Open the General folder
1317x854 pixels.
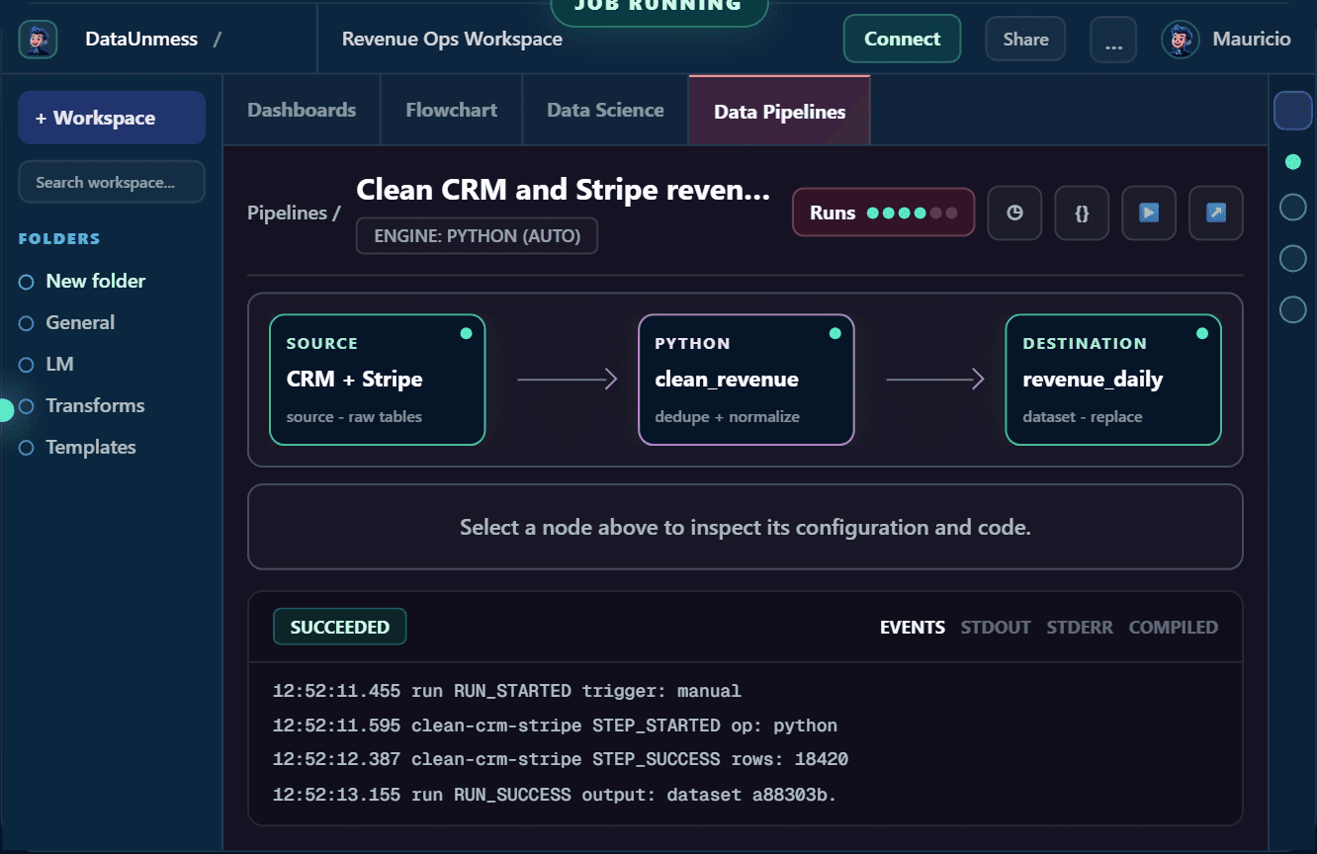pyautogui.click(x=80, y=323)
